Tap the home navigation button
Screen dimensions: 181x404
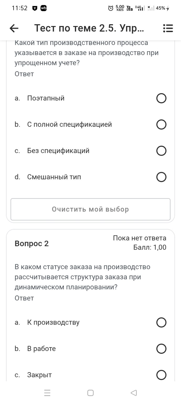[x=90, y=393]
